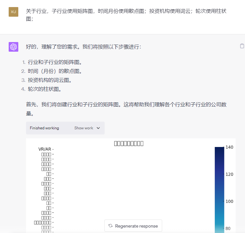Click the "Show work" text label

84,128
